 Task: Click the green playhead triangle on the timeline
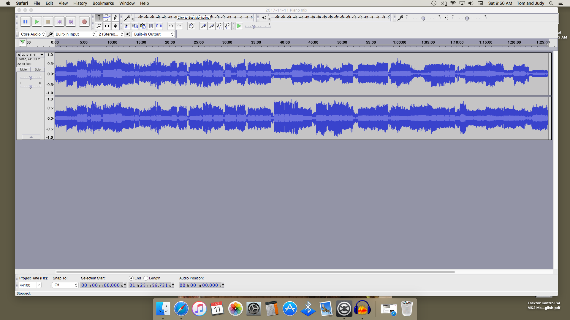click(23, 42)
